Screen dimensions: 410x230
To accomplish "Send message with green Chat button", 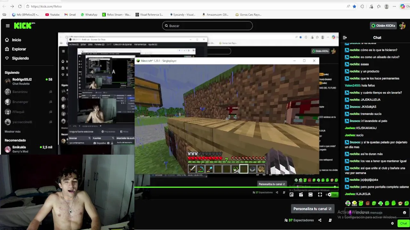I will point(403,224).
